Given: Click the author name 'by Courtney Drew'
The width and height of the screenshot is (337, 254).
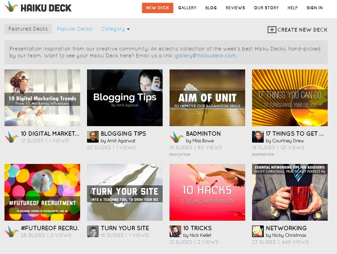Looking at the screenshot, I should pyautogui.click(x=285, y=141).
